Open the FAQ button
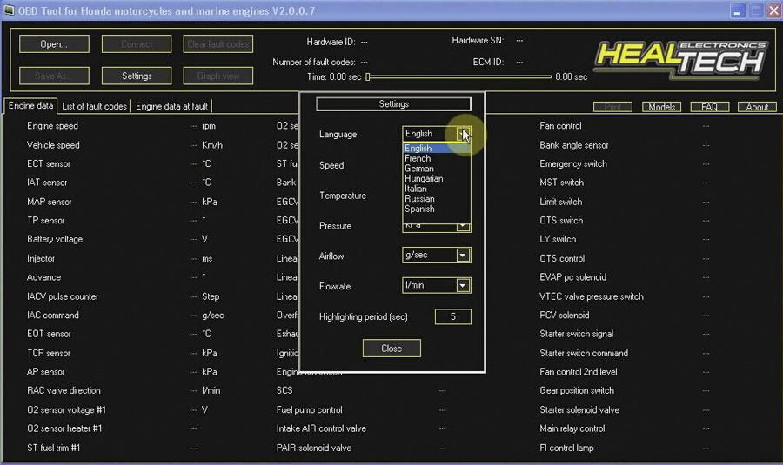This screenshot has width=783, height=465. click(x=710, y=107)
